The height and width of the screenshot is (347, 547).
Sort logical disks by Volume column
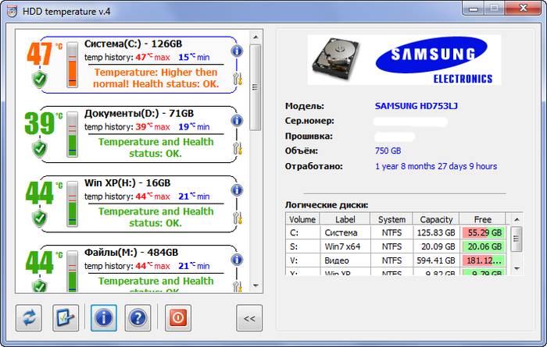302,219
